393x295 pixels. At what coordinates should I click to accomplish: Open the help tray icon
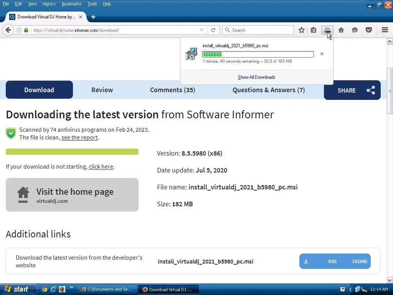click(342, 289)
